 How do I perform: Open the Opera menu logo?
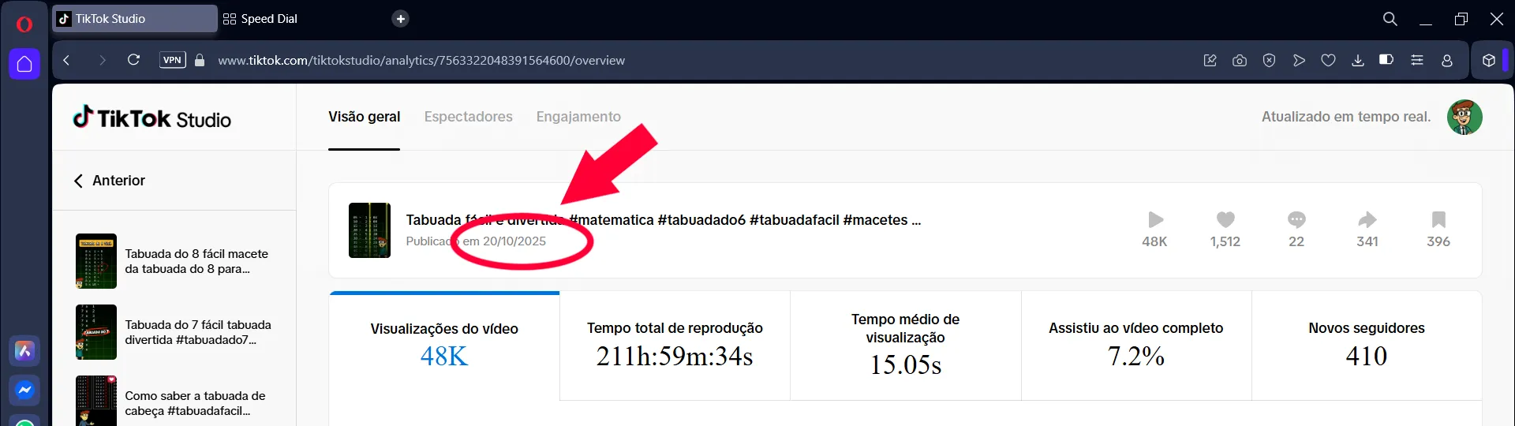coord(24,24)
